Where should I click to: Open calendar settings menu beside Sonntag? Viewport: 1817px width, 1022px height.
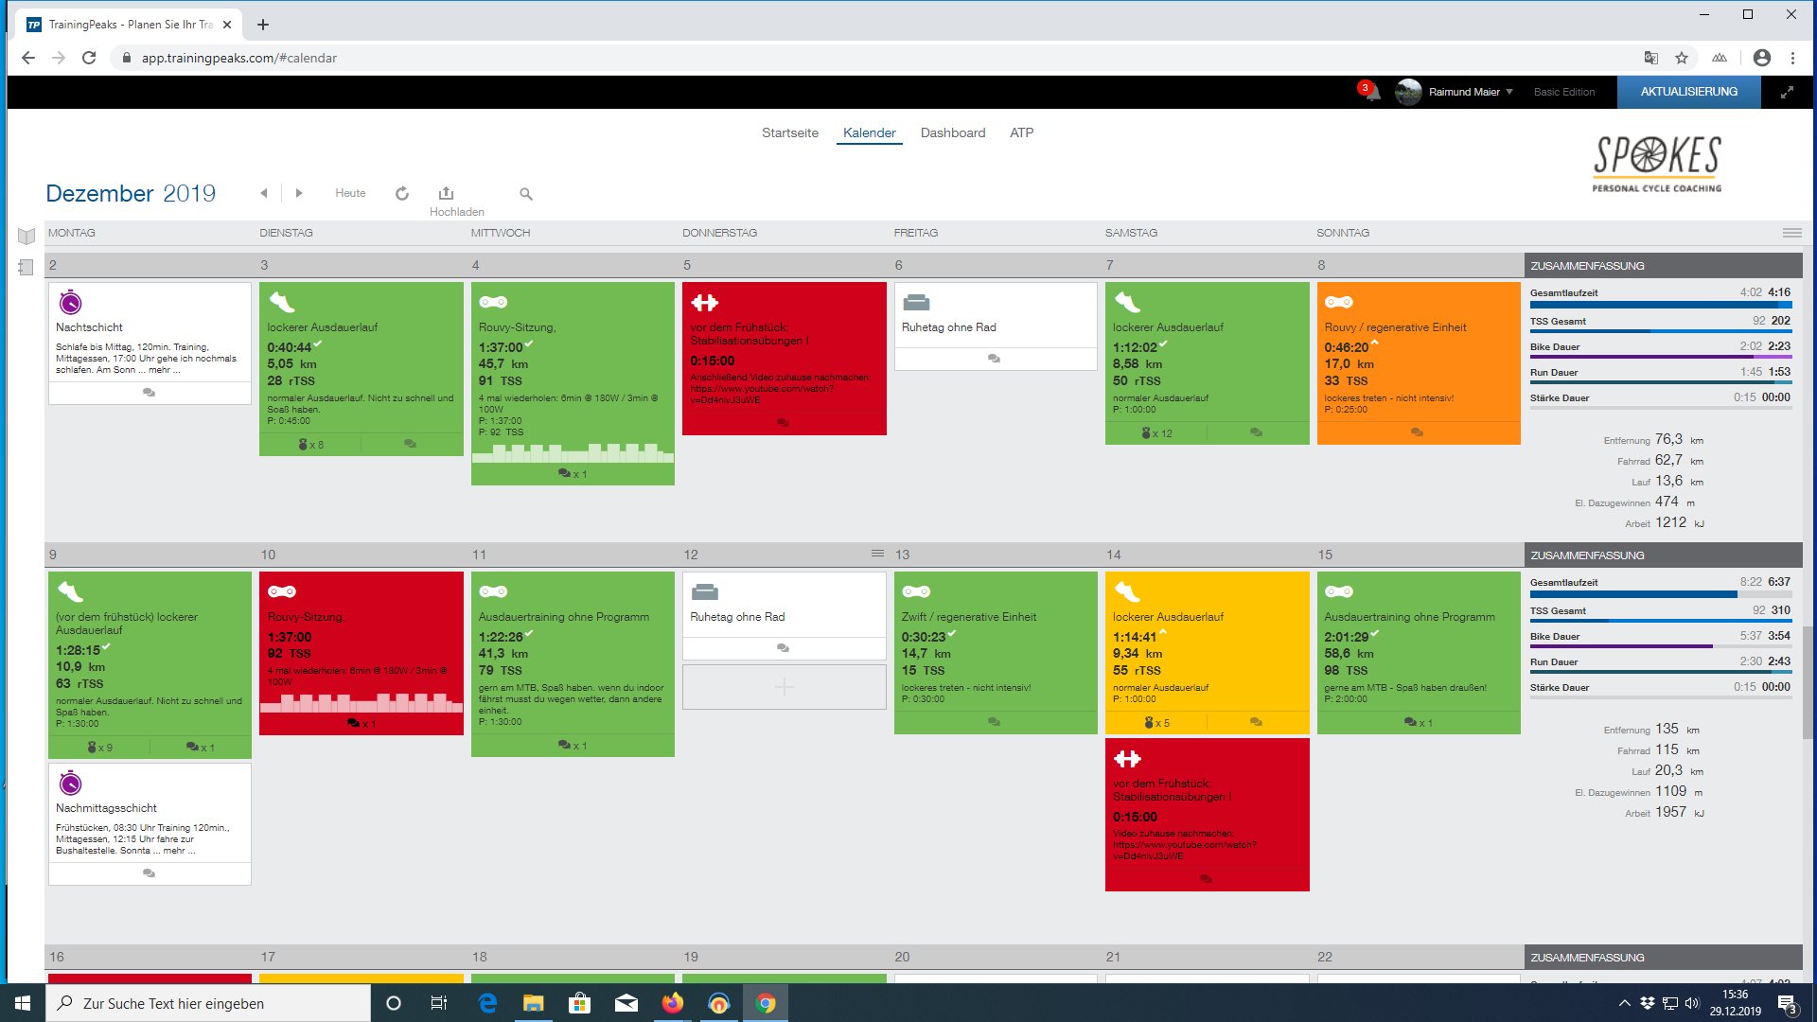click(1791, 233)
